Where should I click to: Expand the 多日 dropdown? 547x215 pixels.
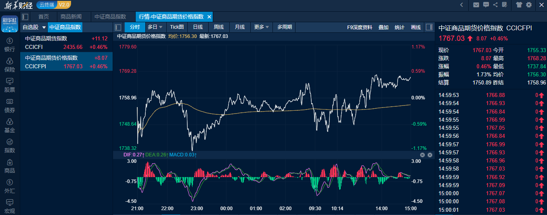[155, 27]
